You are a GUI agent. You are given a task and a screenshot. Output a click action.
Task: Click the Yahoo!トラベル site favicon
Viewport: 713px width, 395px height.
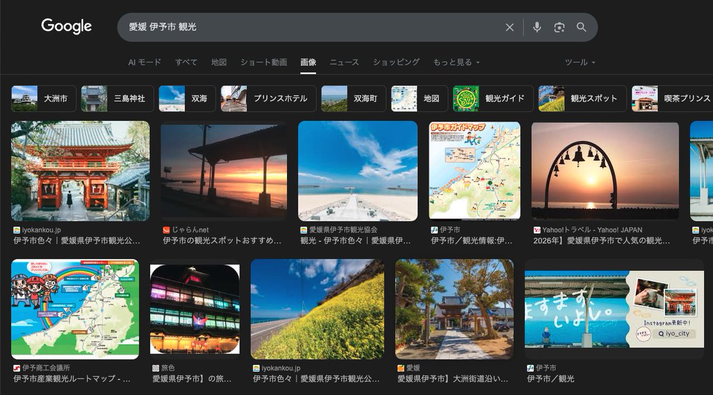point(537,229)
